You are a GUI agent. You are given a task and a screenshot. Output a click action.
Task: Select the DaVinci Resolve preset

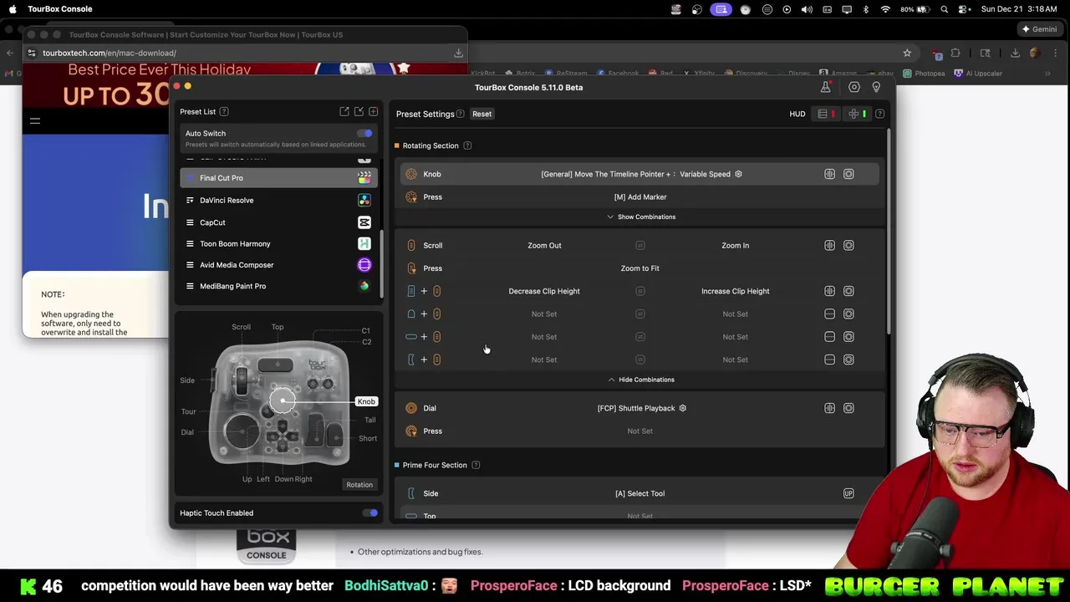coord(278,201)
